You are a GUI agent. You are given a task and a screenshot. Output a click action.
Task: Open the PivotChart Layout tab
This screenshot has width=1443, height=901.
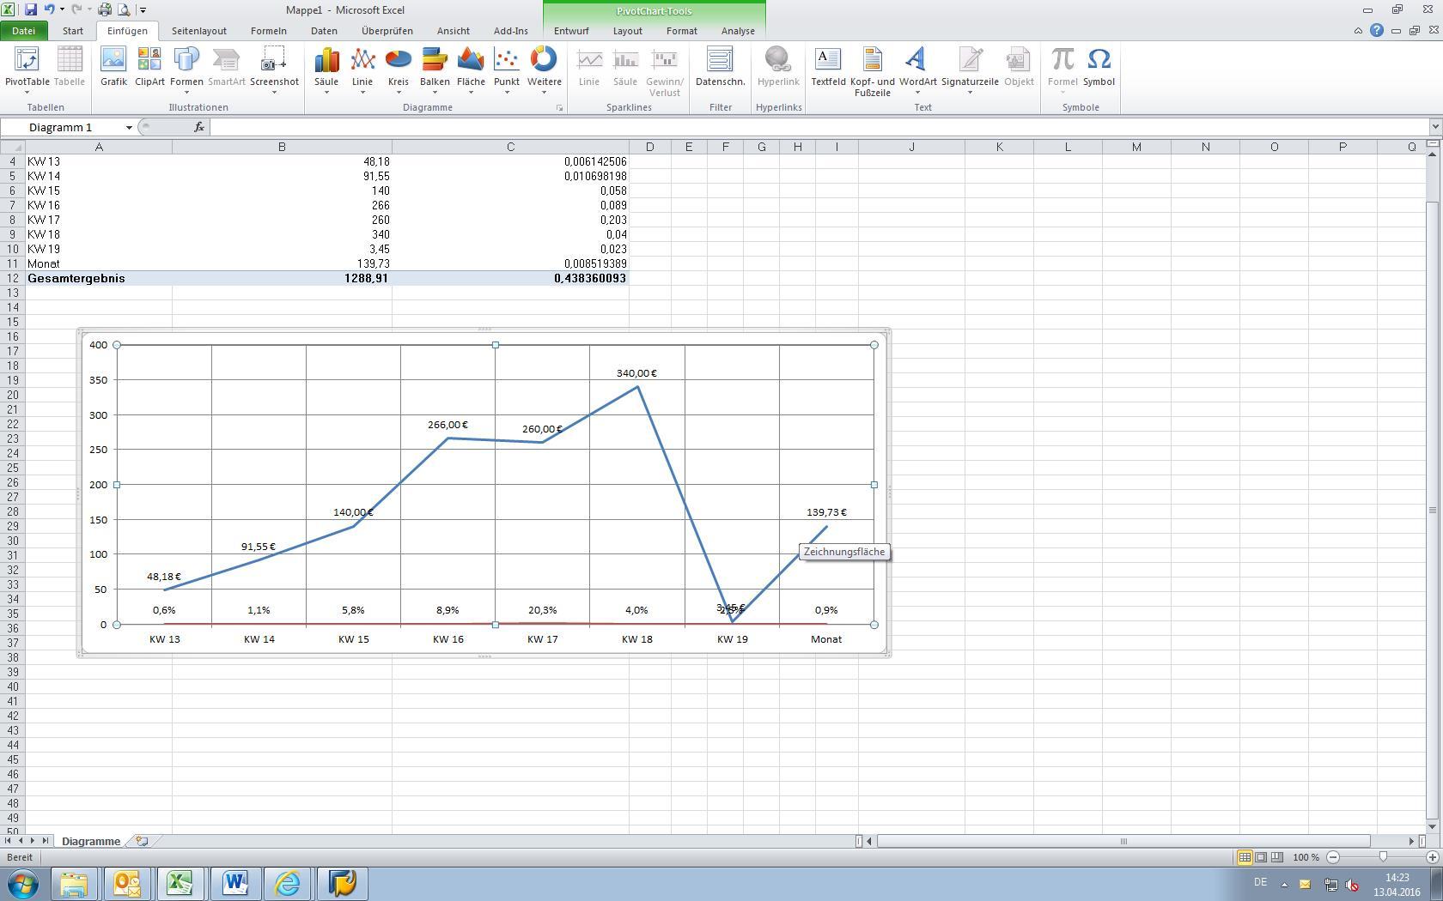628,30
